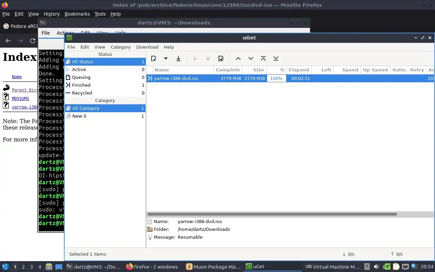The image size is (435, 272).
Task: Click the volume speaker tray icon
Action: coord(376,267)
